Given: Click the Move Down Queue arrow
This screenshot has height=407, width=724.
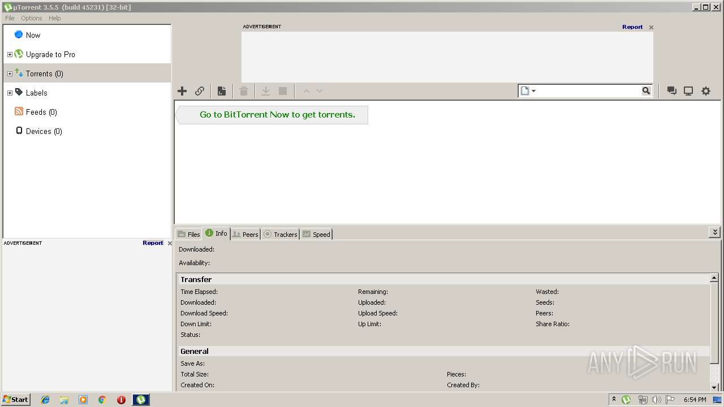Looking at the screenshot, I should click(320, 91).
